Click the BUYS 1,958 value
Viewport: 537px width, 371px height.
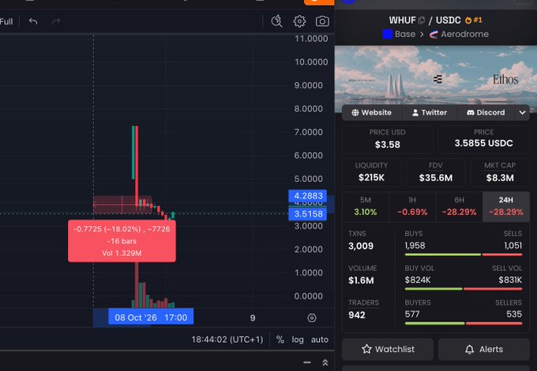(x=415, y=246)
